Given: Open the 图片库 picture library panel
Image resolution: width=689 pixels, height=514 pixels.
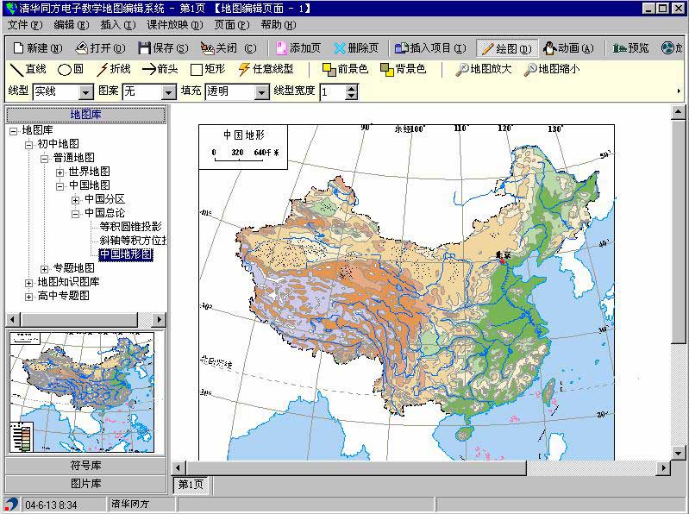Looking at the screenshot, I should (85, 483).
